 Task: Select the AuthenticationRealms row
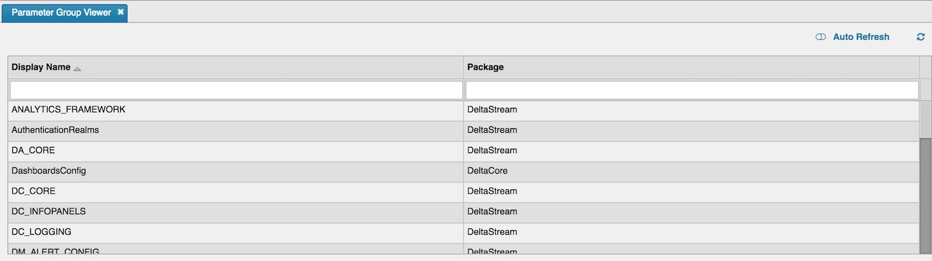coord(463,131)
